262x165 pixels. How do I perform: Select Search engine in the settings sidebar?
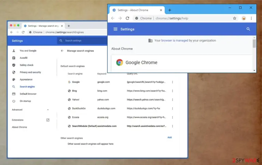(x=27, y=87)
